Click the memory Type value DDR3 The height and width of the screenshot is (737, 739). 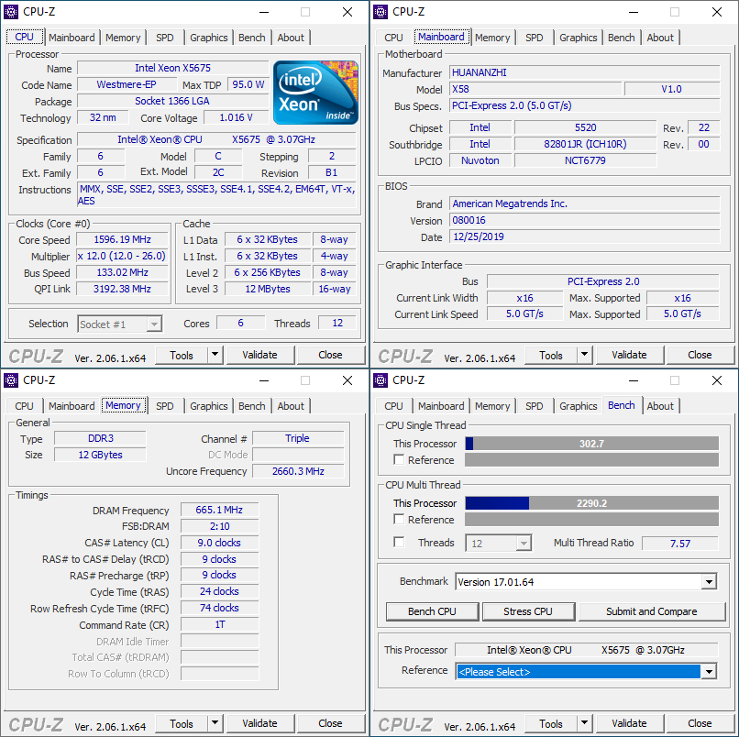coord(100,438)
